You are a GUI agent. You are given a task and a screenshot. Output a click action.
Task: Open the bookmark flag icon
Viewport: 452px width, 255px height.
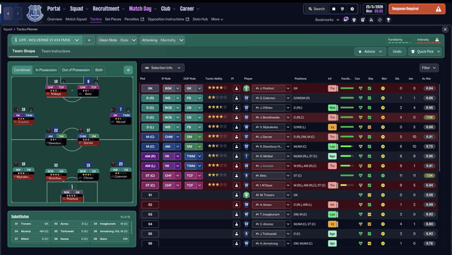(334, 9)
